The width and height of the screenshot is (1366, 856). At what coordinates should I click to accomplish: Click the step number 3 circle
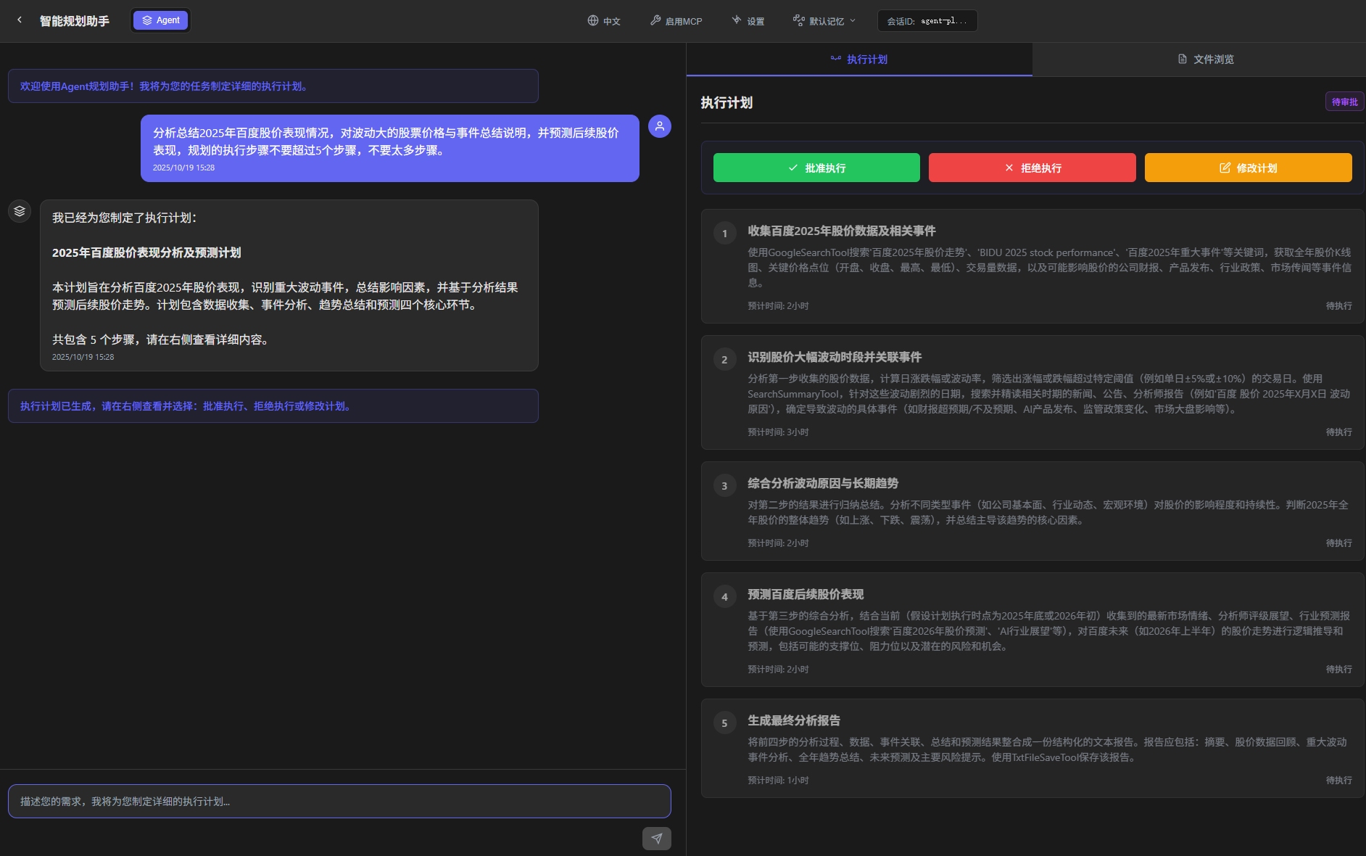(x=725, y=486)
